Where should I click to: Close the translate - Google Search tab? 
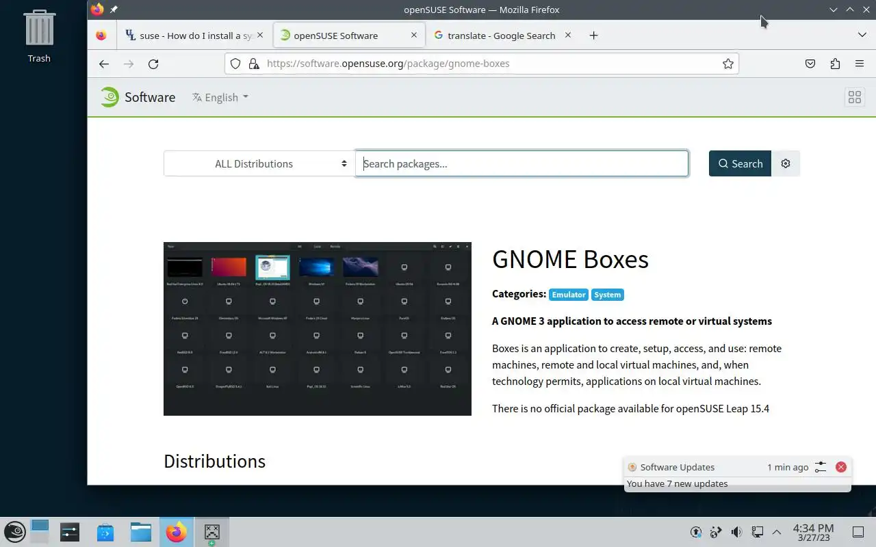(x=567, y=35)
